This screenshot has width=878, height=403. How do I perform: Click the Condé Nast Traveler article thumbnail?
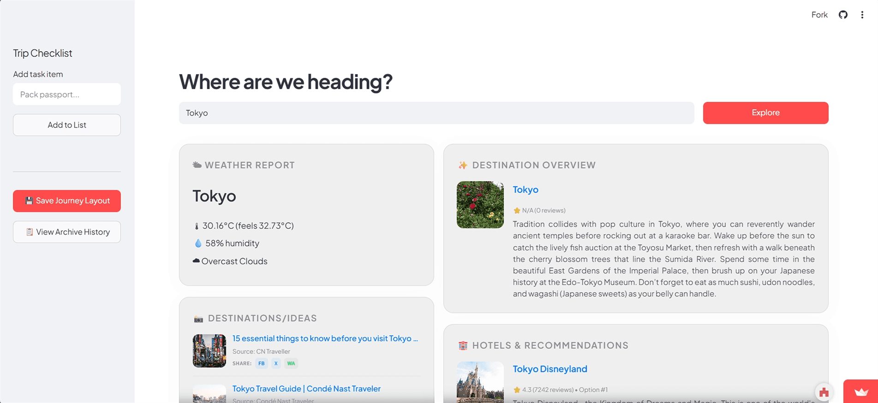pyautogui.click(x=209, y=394)
